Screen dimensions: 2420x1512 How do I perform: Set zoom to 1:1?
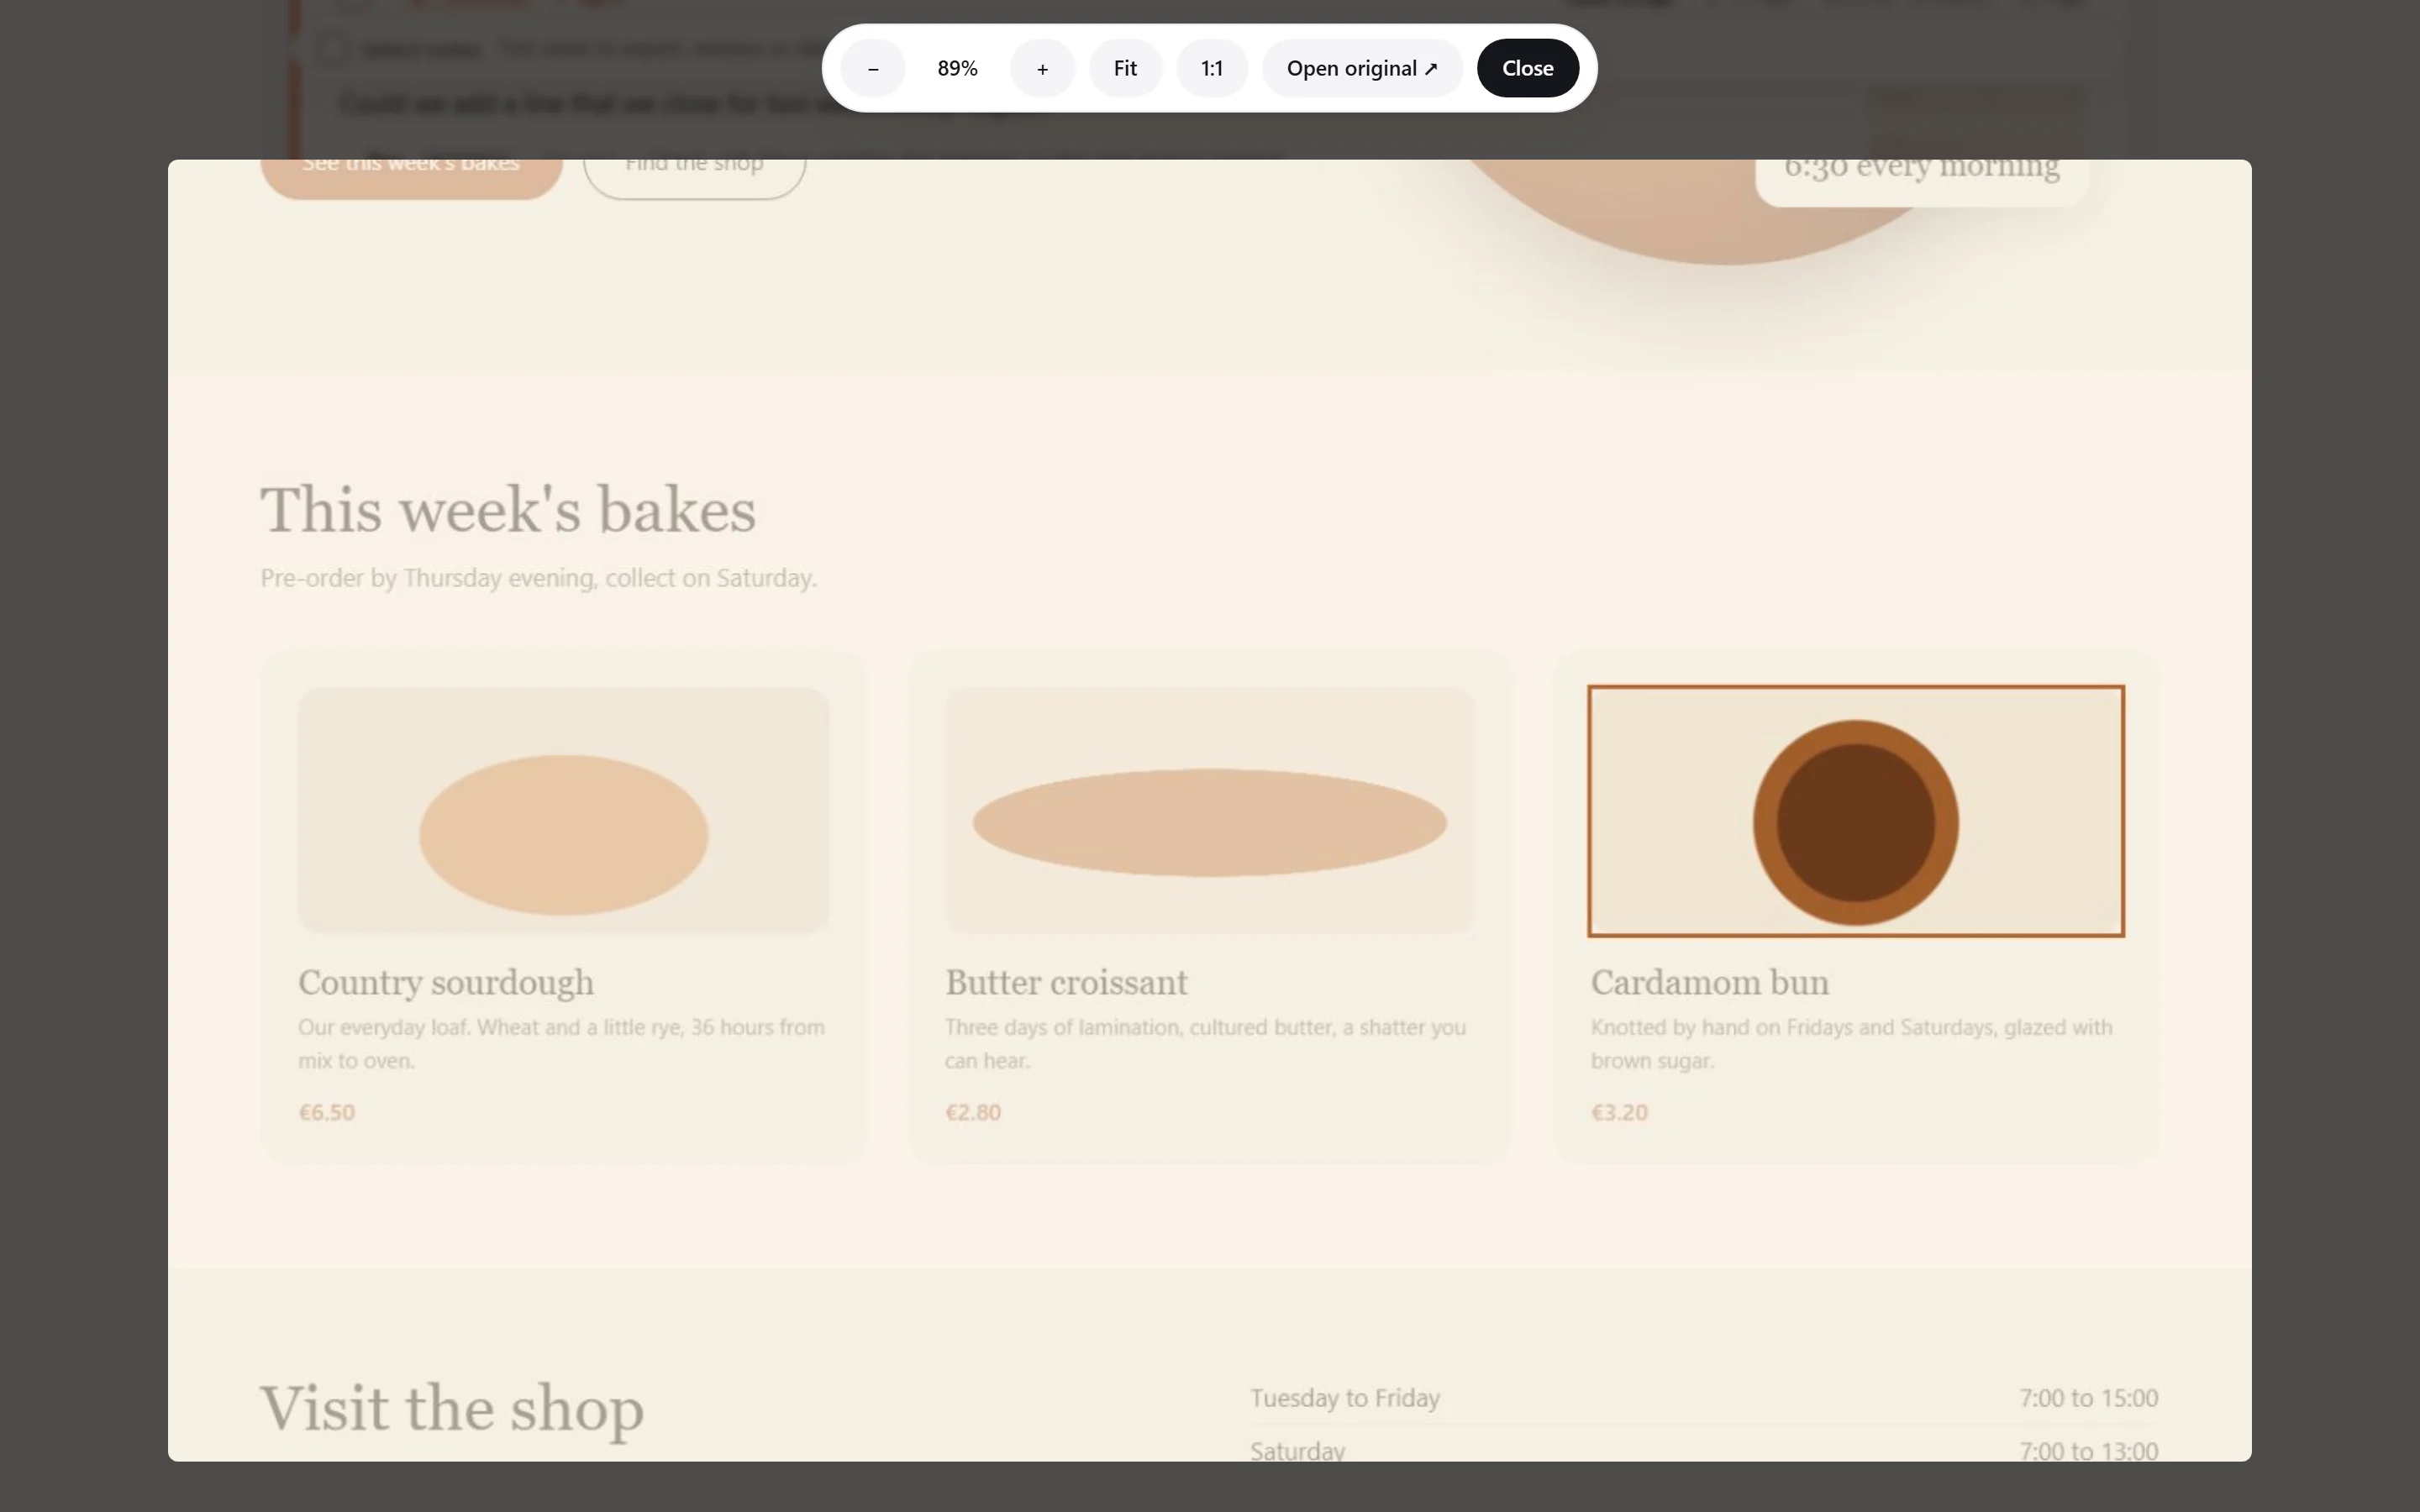click(x=1212, y=68)
